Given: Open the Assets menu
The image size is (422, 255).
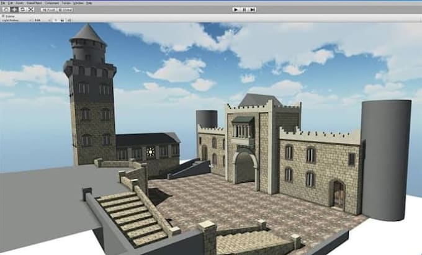Looking at the screenshot, I should 20,3.
